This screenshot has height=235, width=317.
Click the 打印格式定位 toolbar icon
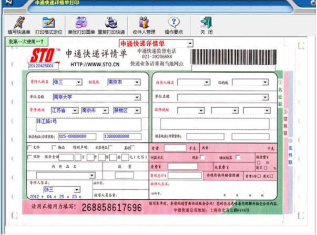(48, 25)
